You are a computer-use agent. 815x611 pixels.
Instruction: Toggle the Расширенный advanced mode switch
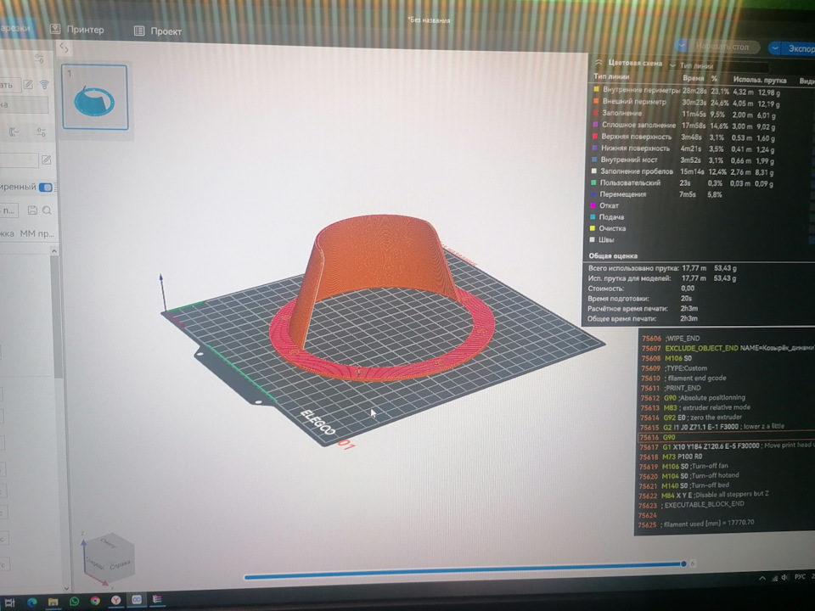(x=46, y=187)
